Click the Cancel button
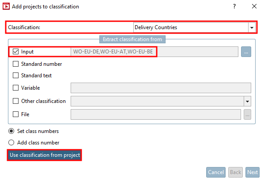 click(216, 172)
